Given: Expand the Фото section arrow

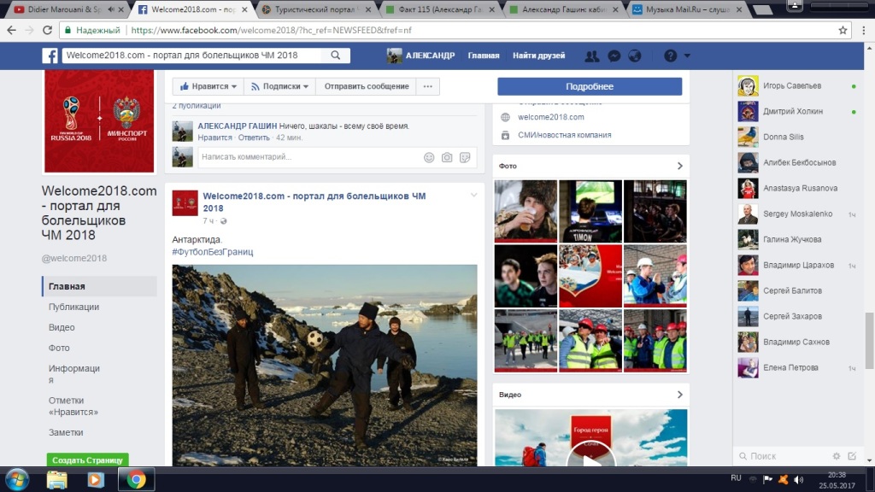Looking at the screenshot, I should coord(679,166).
